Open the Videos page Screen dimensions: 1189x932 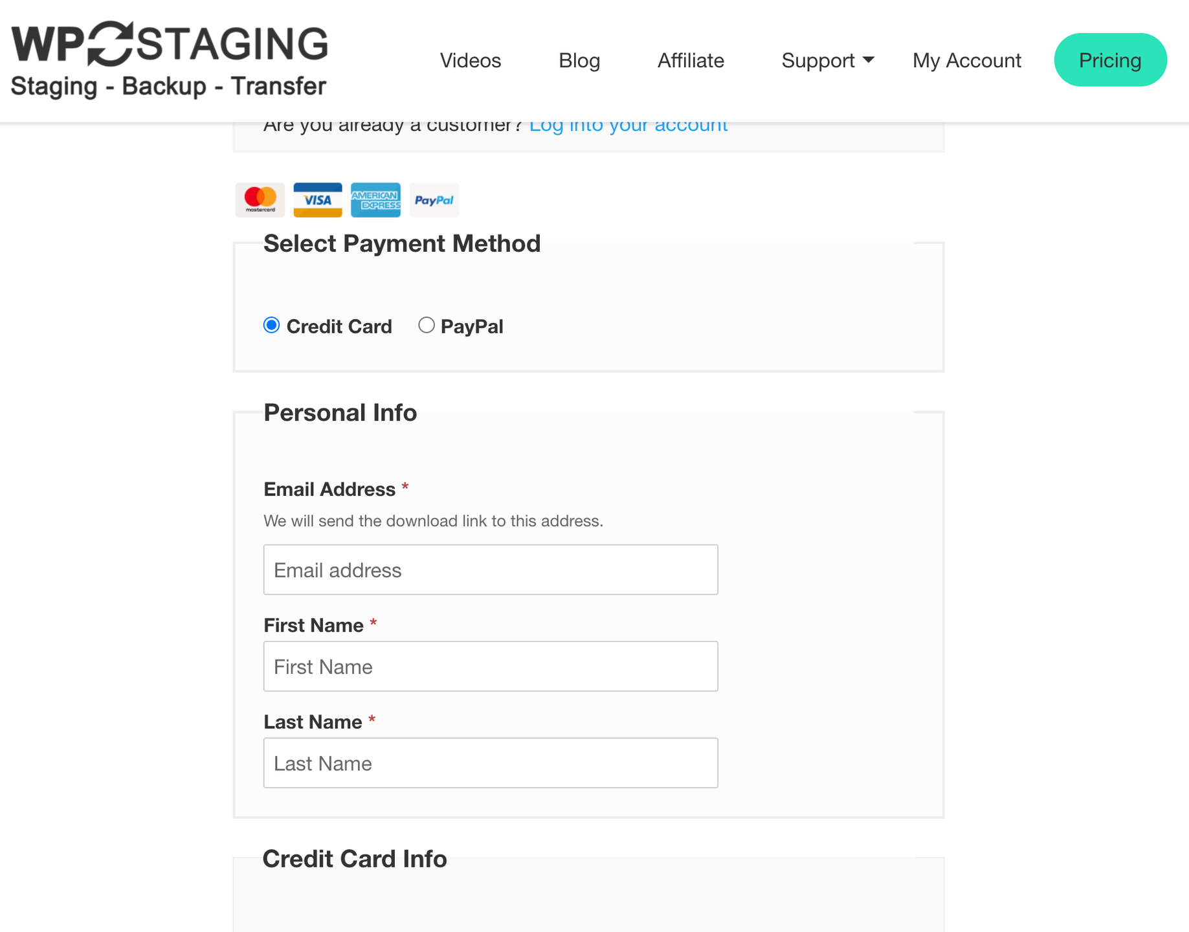[471, 60]
